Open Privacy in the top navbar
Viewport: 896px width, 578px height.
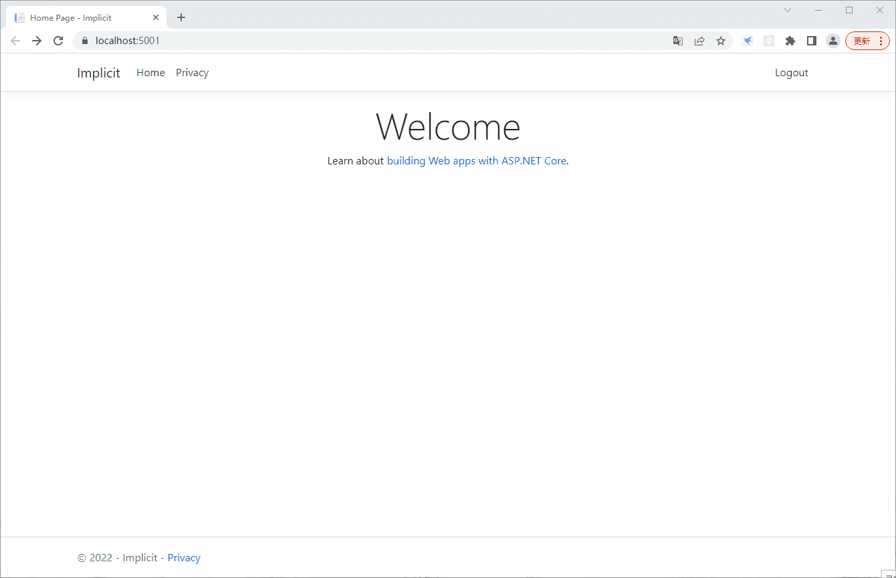[x=192, y=73]
